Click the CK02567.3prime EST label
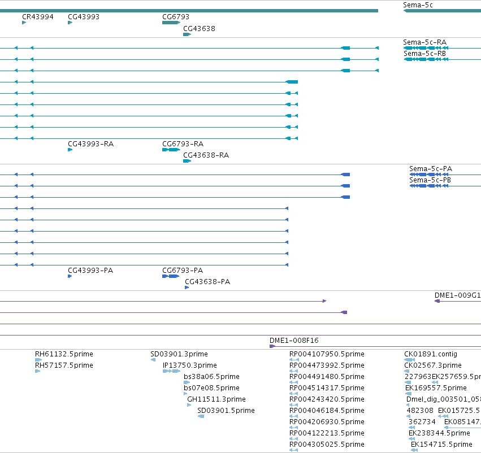The width and height of the screenshot is (481, 453). pyautogui.click(x=433, y=365)
